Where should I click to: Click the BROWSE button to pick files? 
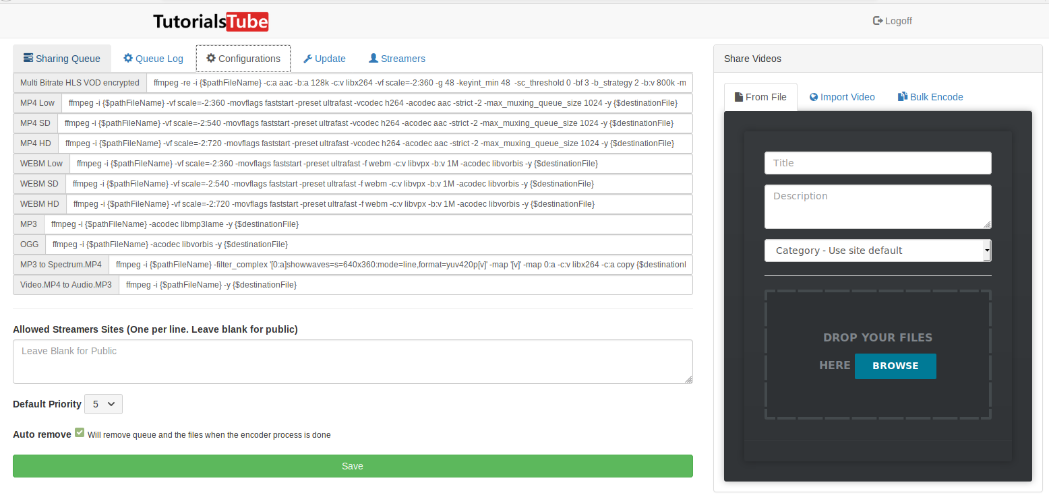[x=895, y=366]
